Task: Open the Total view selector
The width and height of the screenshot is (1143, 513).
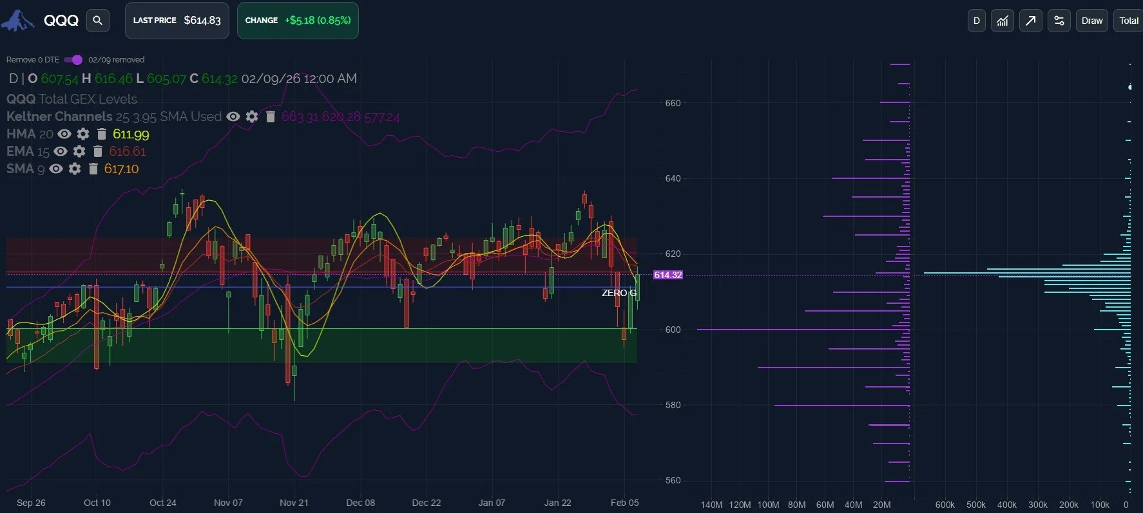Action: tap(1128, 21)
